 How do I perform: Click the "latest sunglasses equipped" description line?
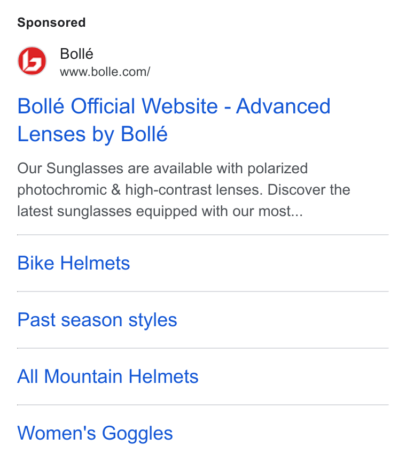coord(160,211)
